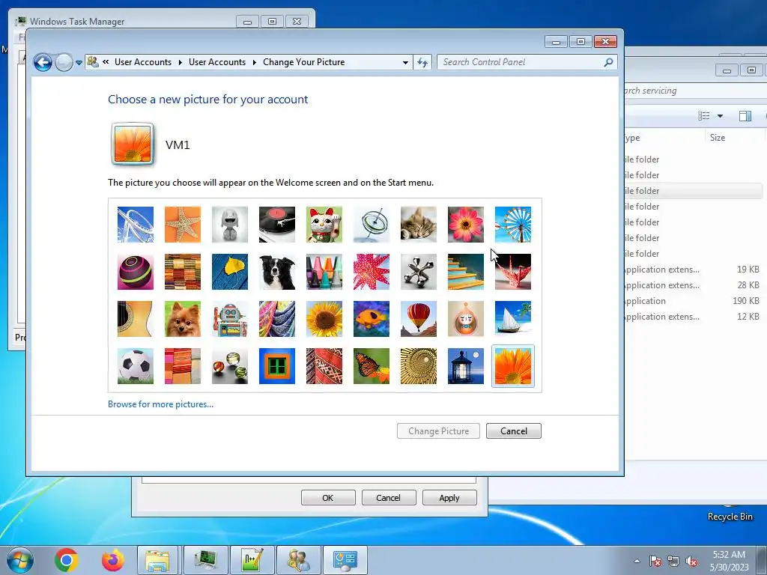
Task: Pick the hot air balloon picture
Action: click(419, 319)
